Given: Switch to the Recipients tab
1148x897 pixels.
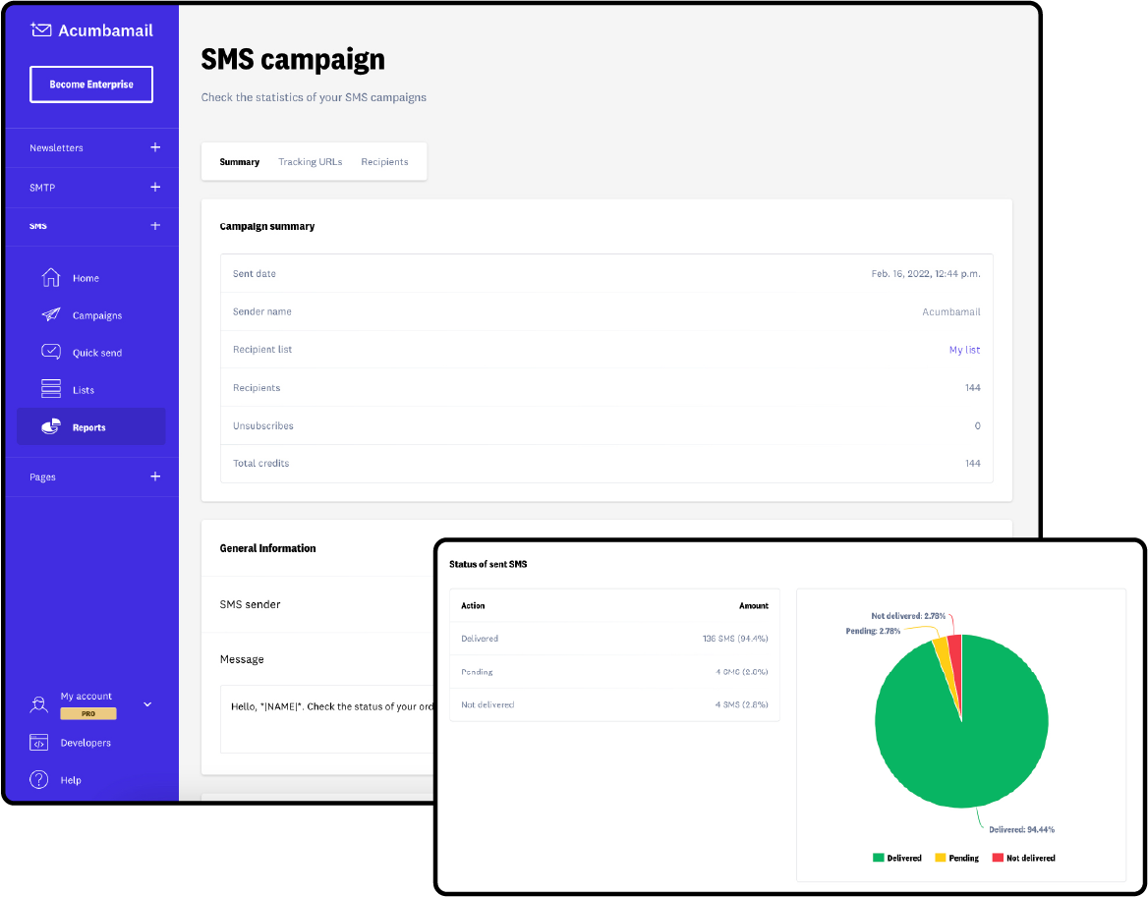Looking at the screenshot, I should (384, 162).
